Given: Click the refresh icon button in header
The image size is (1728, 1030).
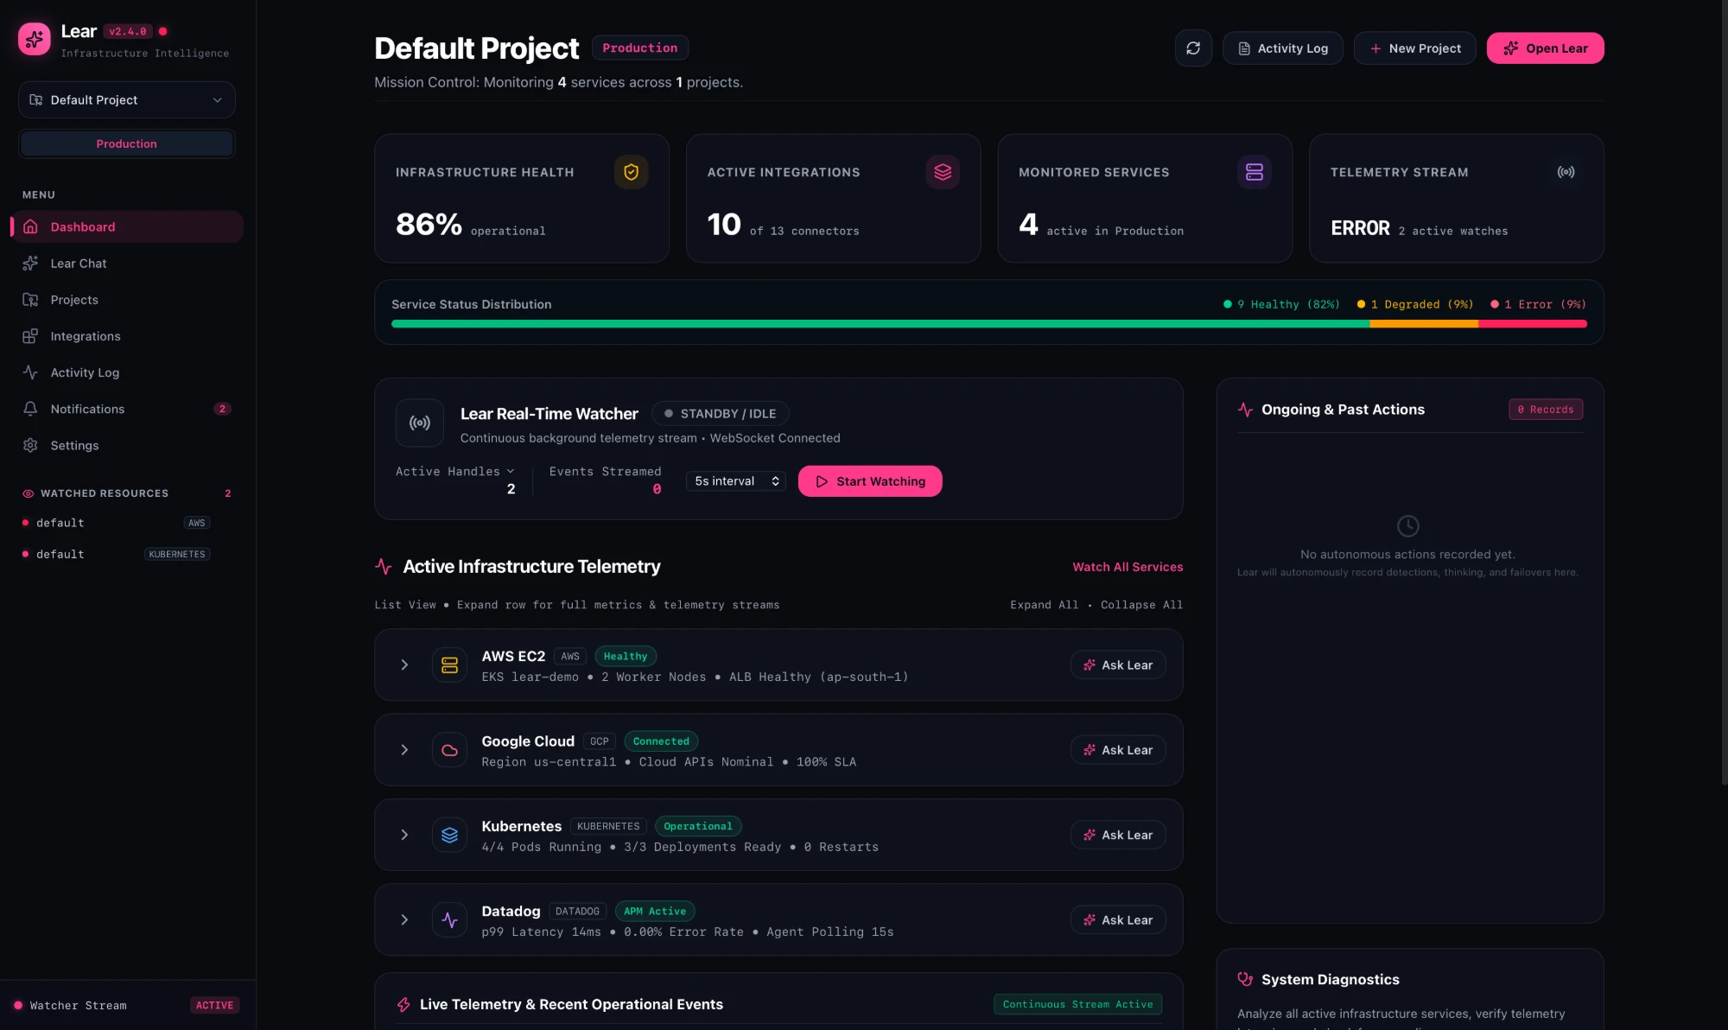Looking at the screenshot, I should (x=1193, y=48).
